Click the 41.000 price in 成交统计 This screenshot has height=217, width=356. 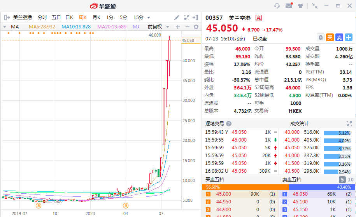[x=292, y=140]
